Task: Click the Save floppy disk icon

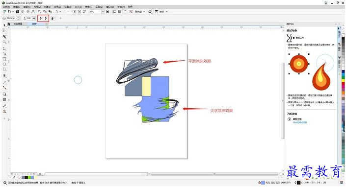Action: click(18, 12)
